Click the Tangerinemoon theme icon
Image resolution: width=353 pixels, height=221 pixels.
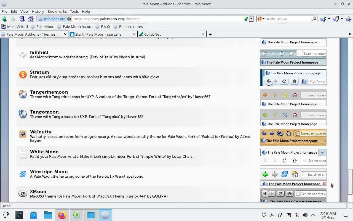23,94
